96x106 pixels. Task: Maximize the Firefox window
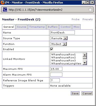click(x=88, y=2)
